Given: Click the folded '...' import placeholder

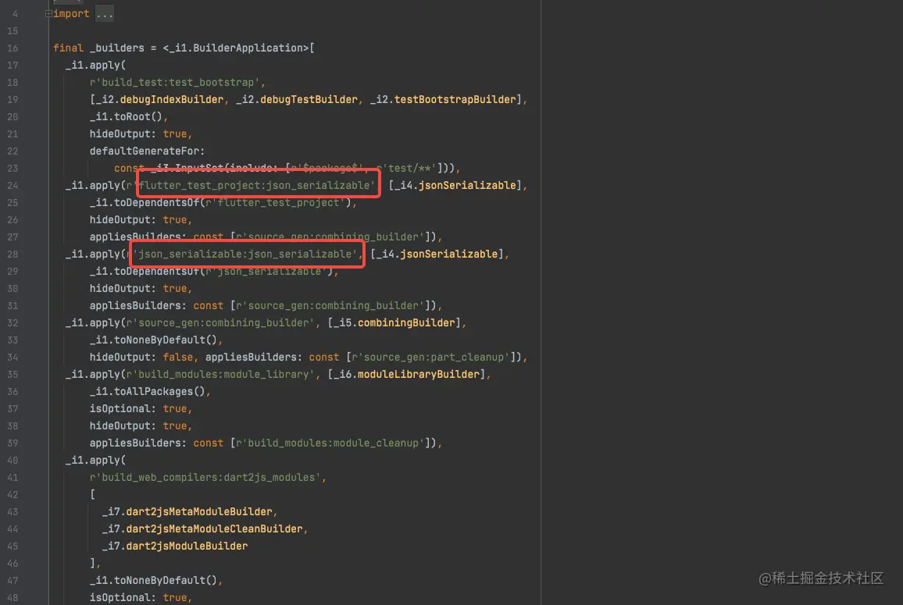Looking at the screenshot, I should pos(105,13).
